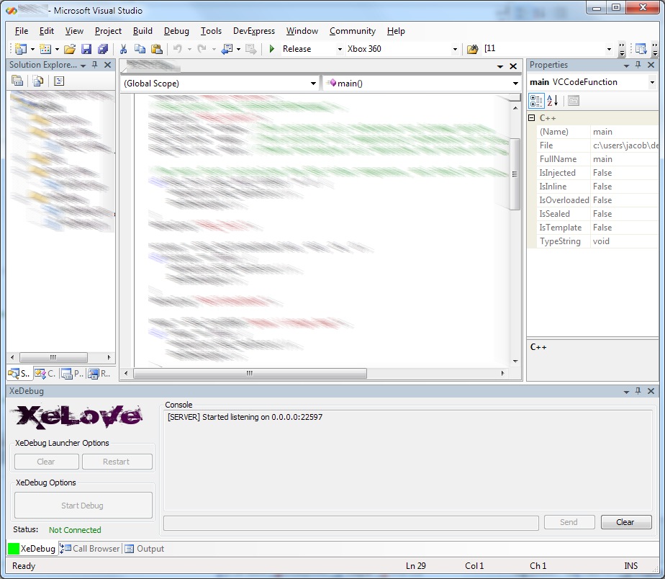Click the Undo arrow icon

(177, 49)
